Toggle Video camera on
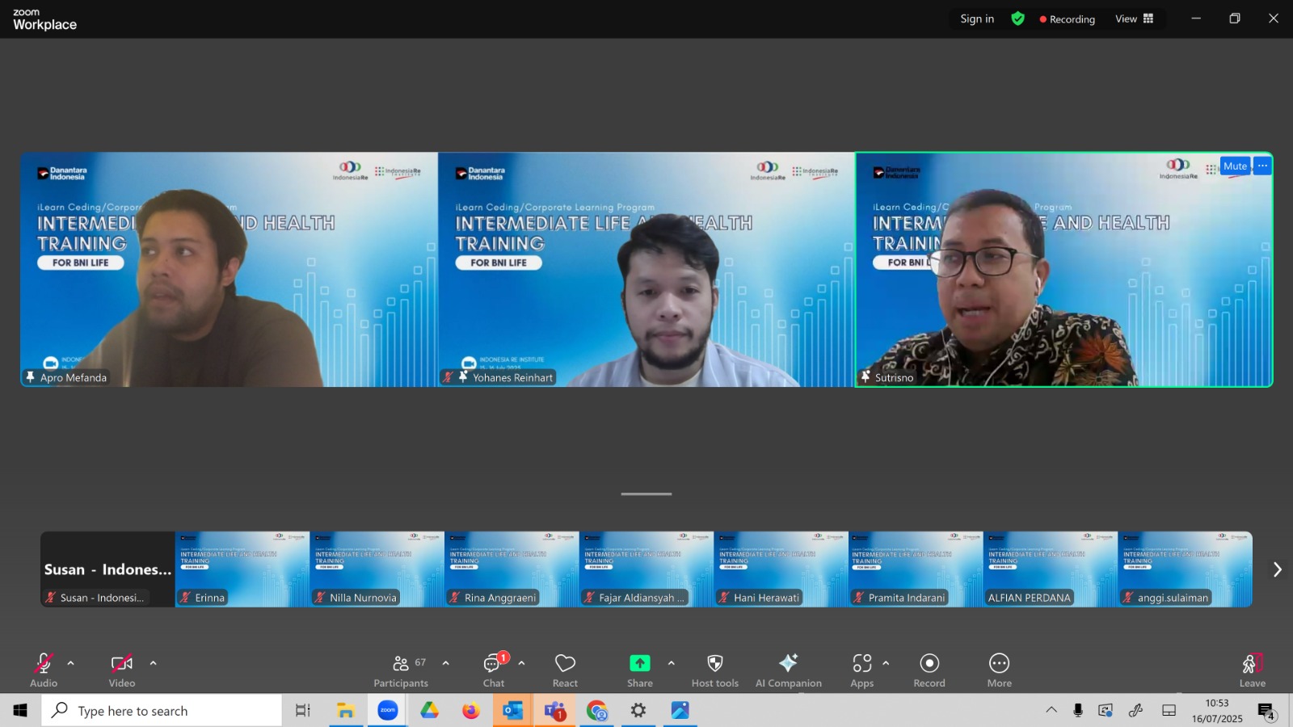Viewport: 1293px width, 727px height. (x=122, y=670)
